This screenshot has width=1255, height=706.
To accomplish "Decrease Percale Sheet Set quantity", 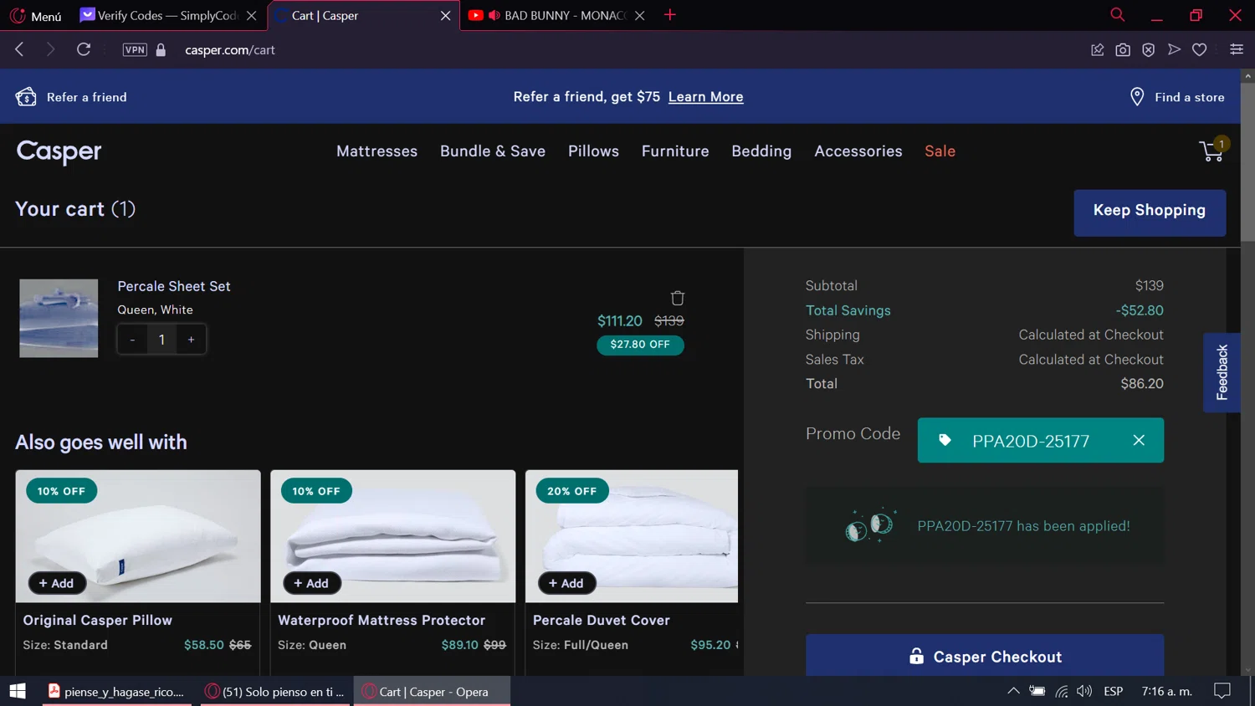I will (132, 340).
